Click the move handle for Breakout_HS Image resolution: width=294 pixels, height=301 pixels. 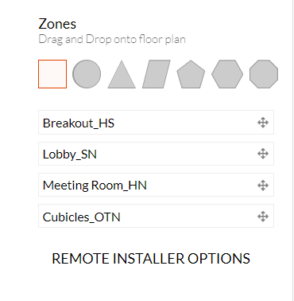[x=263, y=123]
